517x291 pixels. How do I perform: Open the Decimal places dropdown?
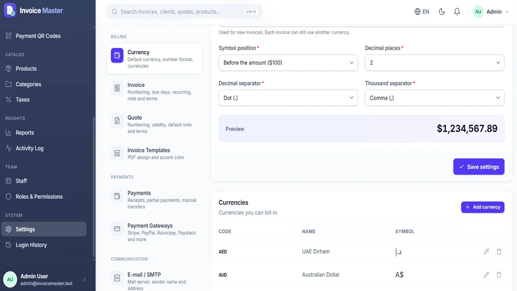pos(435,63)
